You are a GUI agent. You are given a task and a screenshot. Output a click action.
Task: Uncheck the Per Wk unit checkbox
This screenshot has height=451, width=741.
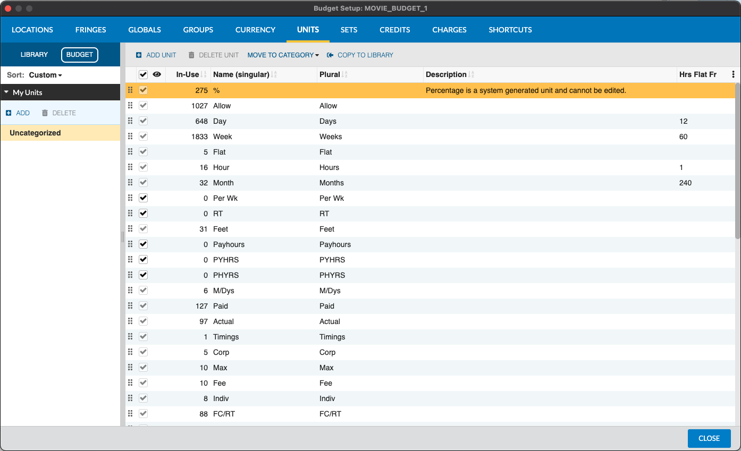[x=143, y=198]
